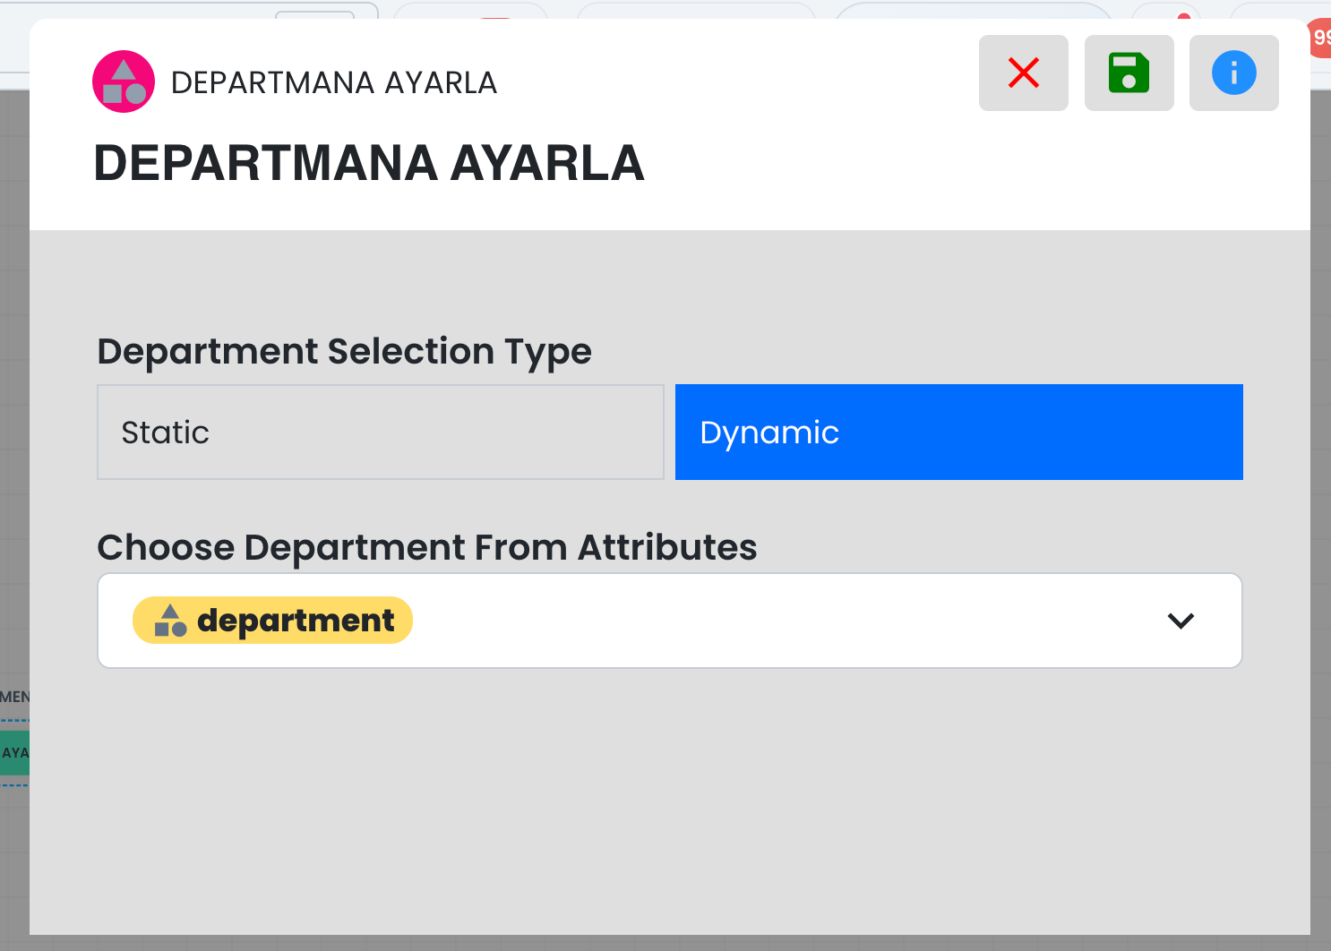Screen dimensions: 1331x951
Task: Click the red 99 notification badge
Action: click(x=1320, y=39)
